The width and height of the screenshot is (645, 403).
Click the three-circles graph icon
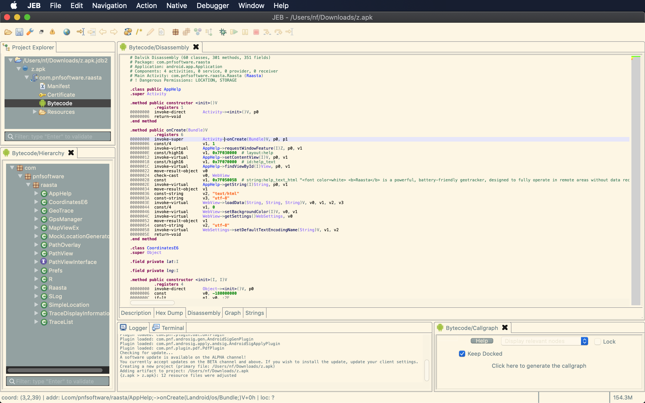pos(198,32)
